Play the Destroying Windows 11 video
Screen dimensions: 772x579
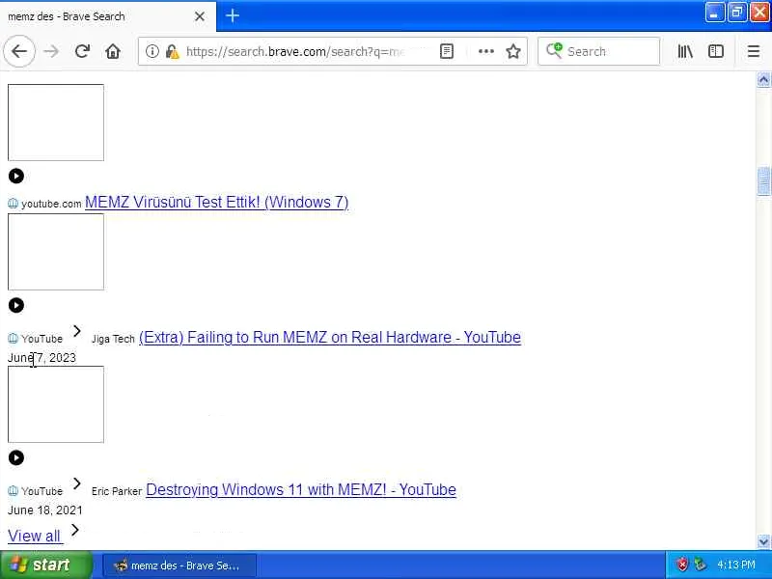click(16, 457)
